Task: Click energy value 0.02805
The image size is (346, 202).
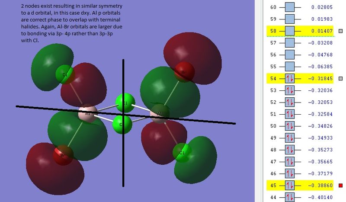Action: coord(322,7)
